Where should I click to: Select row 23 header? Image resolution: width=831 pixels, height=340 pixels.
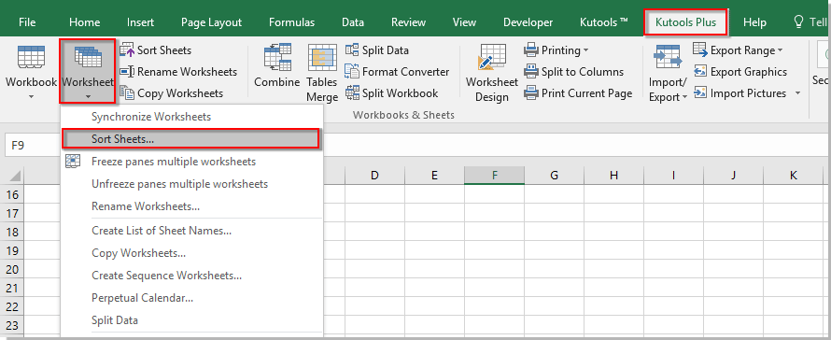pyautogui.click(x=12, y=326)
